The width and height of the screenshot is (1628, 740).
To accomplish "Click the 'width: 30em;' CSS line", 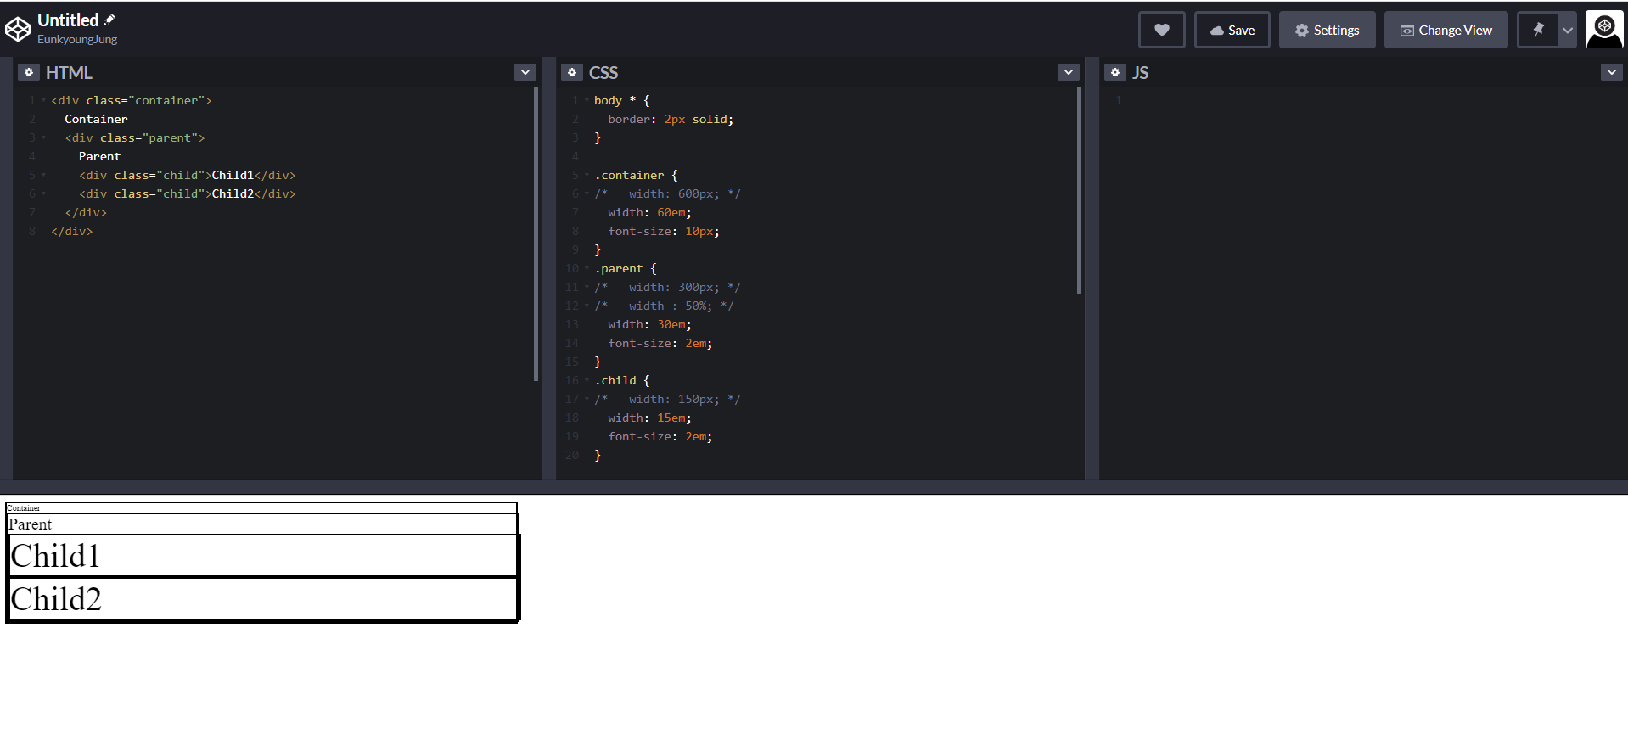I will click(x=649, y=324).
